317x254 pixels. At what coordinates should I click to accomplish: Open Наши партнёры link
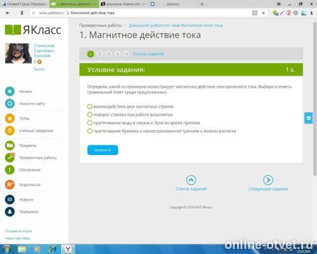pyautogui.click(x=18, y=238)
